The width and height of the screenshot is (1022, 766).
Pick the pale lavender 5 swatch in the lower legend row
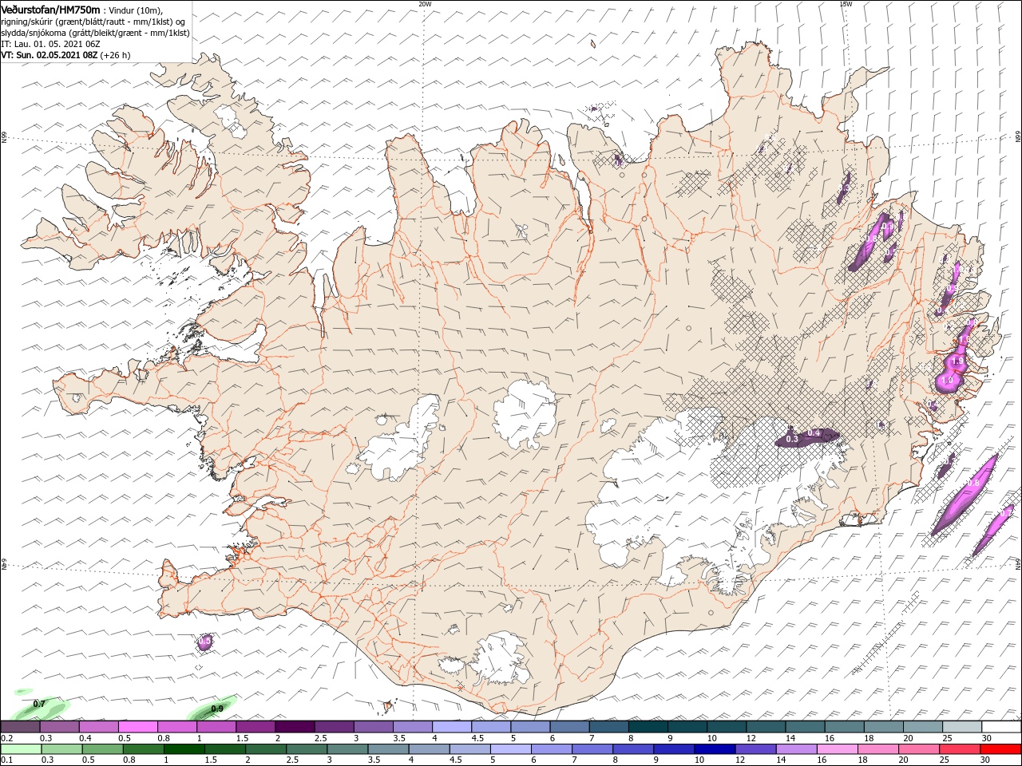point(510,749)
